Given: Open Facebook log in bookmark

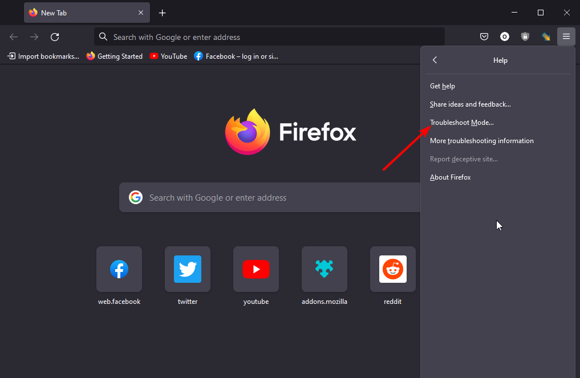Looking at the screenshot, I should (236, 56).
